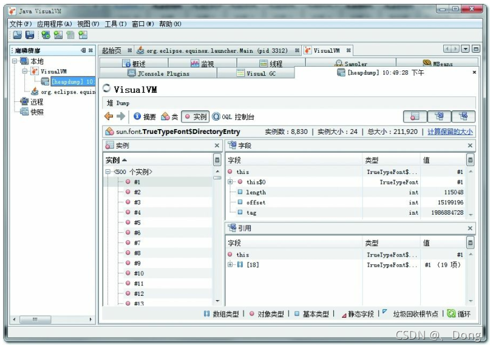Maximize editor area via top-right window icon
490x348 pixels.
(476, 49)
